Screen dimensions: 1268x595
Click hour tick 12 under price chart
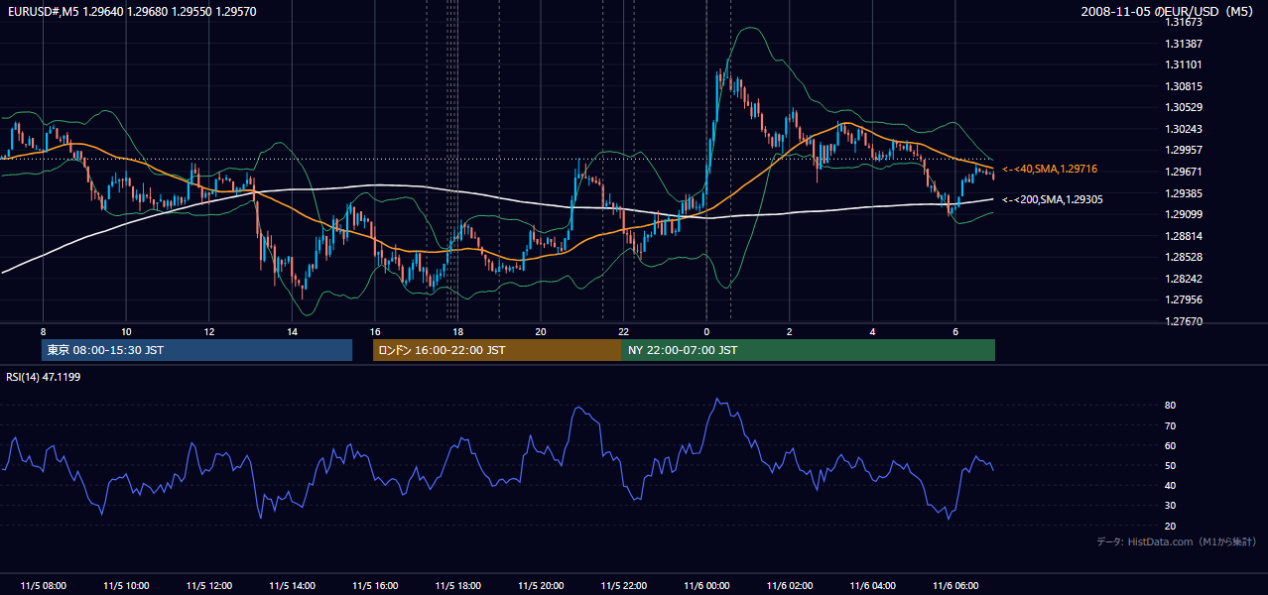(x=208, y=331)
